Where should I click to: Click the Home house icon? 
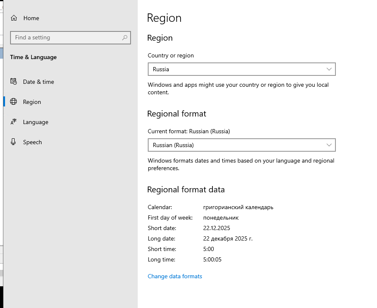click(x=14, y=18)
